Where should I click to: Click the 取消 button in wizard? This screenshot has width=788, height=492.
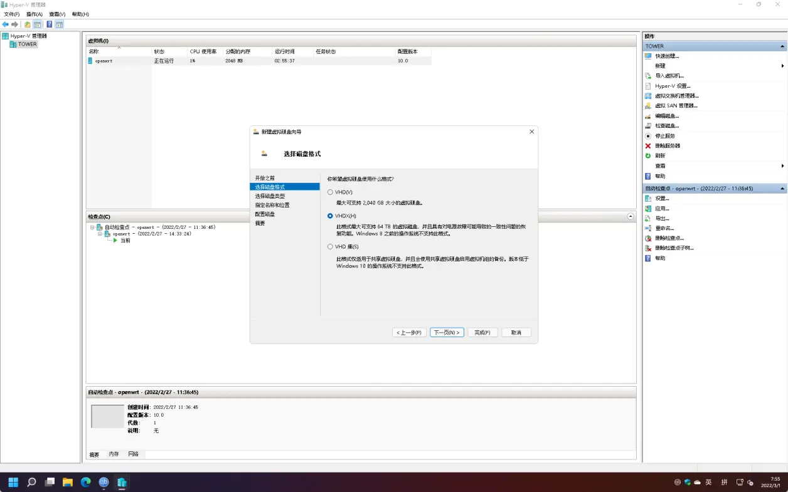click(516, 333)
